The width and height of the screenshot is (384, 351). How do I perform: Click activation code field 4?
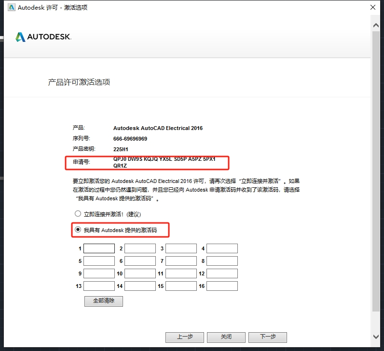[222, 248]
